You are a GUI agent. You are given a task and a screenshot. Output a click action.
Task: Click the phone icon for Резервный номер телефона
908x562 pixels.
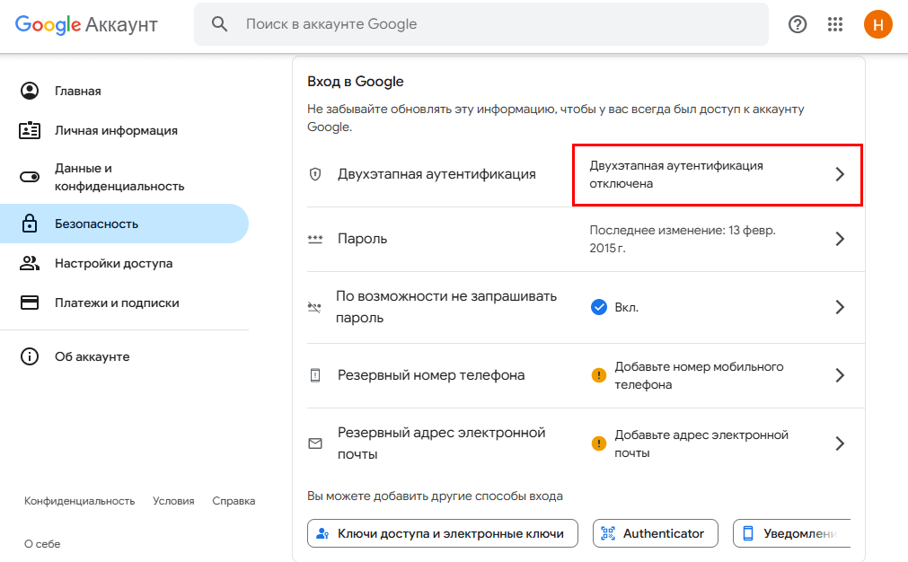(315, 375)
